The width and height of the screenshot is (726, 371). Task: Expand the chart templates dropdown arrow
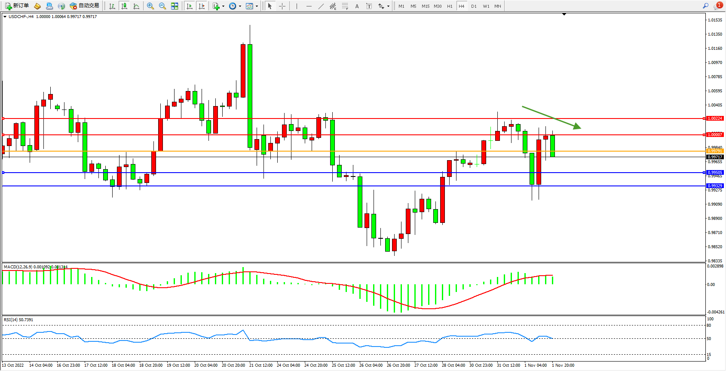click(x=257, y=6)
